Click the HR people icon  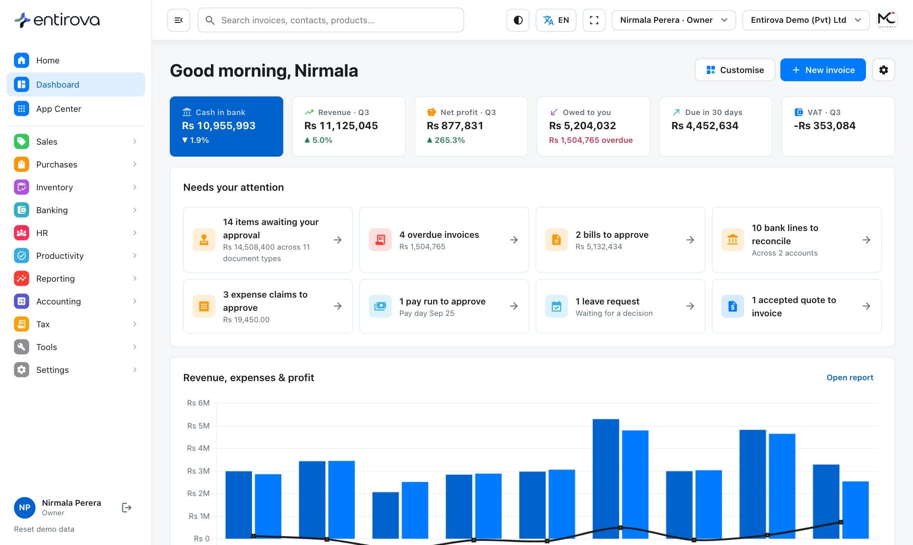point(21,233)
